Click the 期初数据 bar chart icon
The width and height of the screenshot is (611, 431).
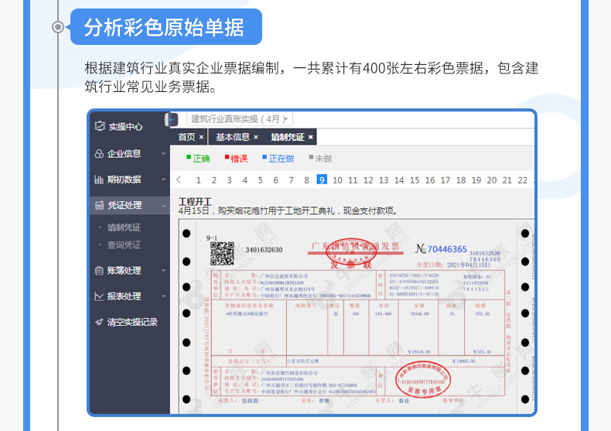click(99, 180)
